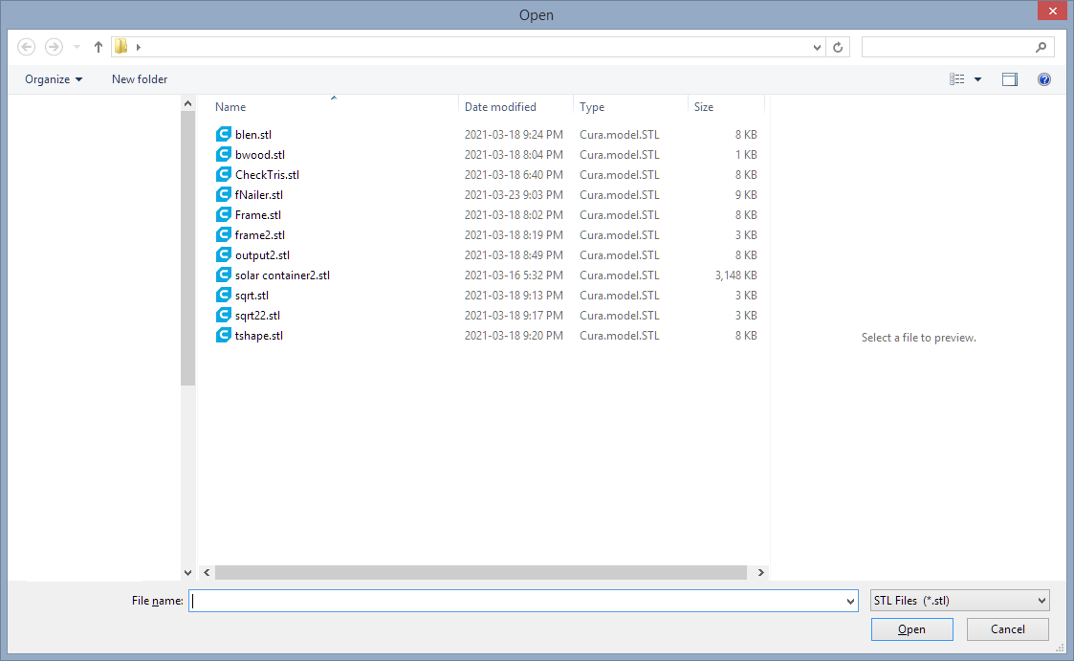The image size is (1074, 661).
Task: Click the 3,148 KB size value
Action: (x=735, y=275)
